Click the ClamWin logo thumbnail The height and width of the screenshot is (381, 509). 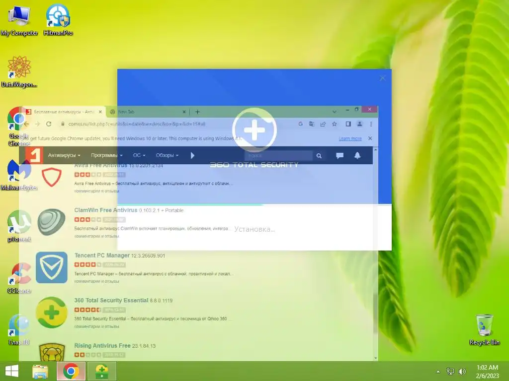[x=51, y=222]
